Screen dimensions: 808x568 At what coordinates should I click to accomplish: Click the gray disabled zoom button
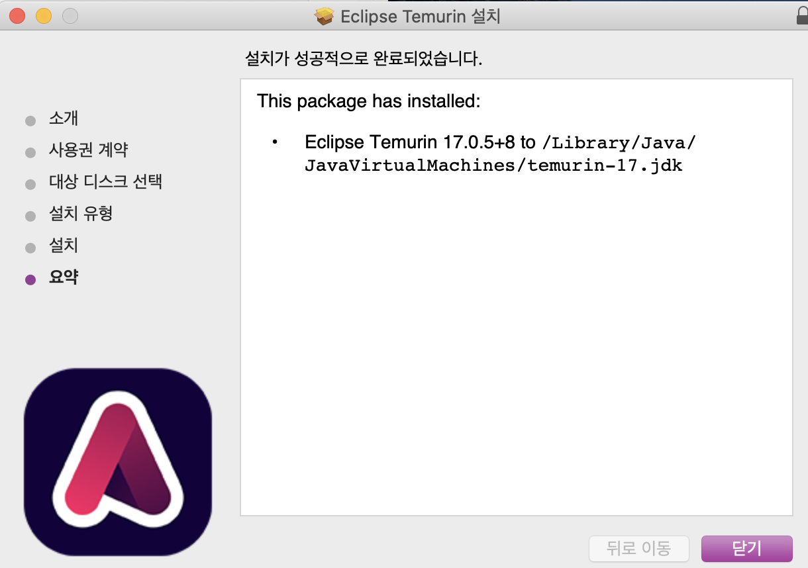[70, 16]
